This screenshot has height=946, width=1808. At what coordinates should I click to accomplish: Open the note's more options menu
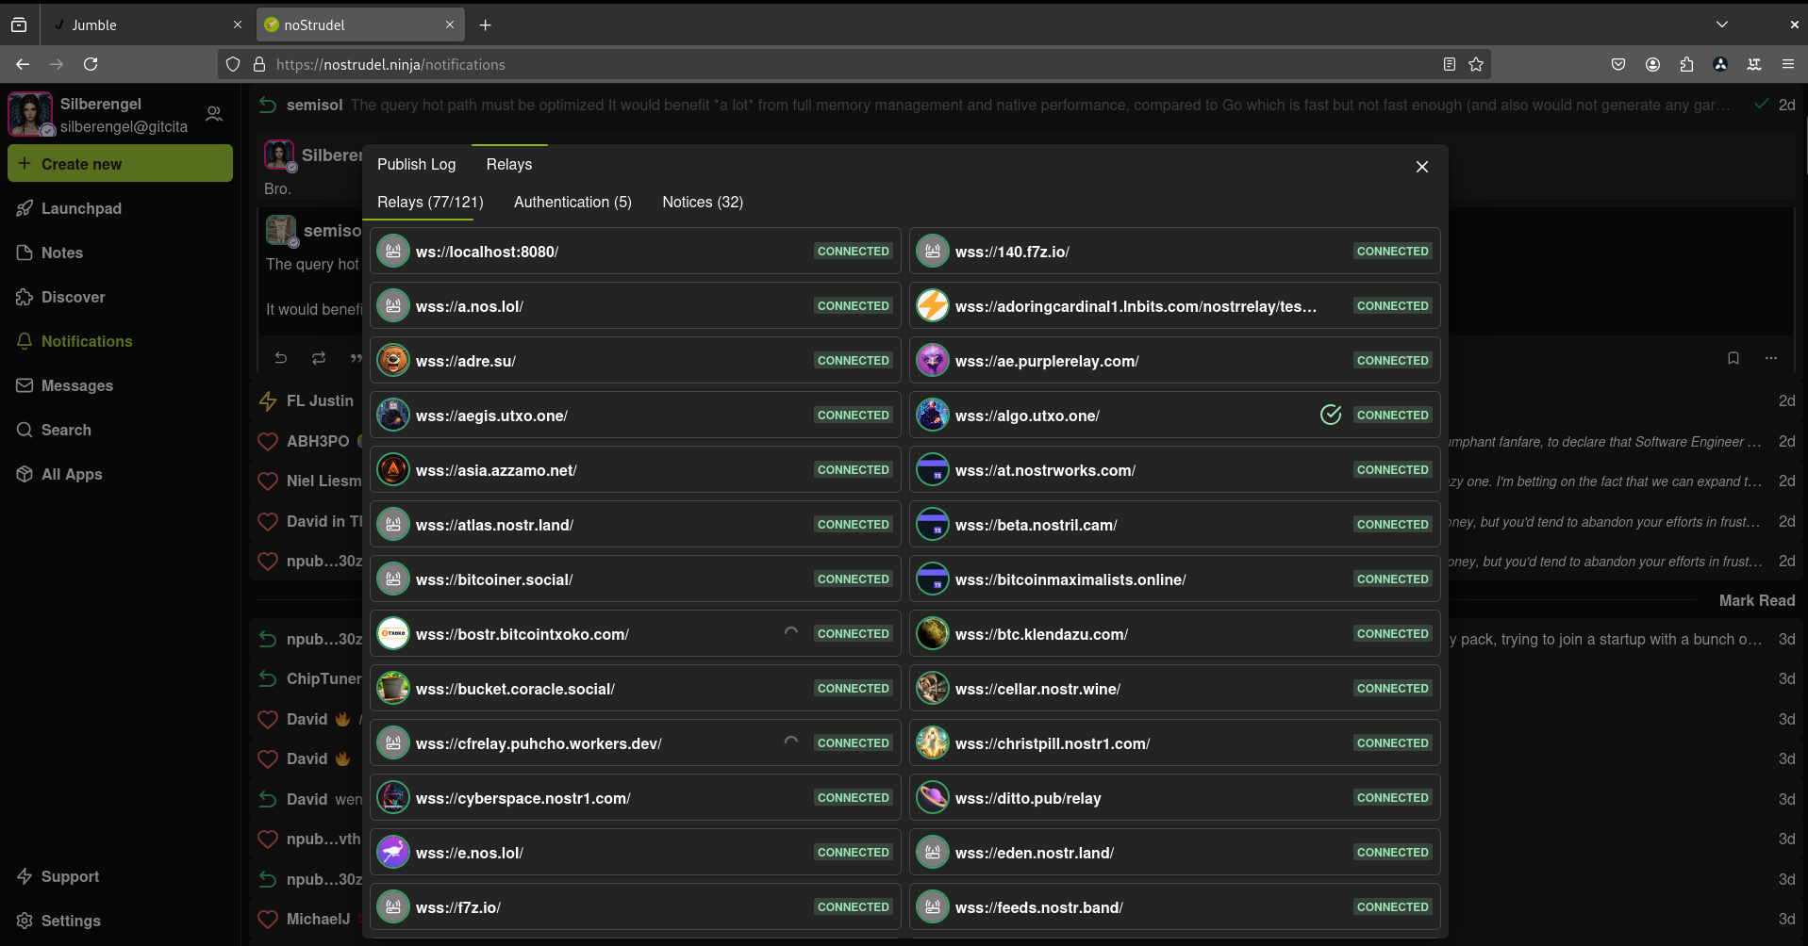tap(1771, 358)
